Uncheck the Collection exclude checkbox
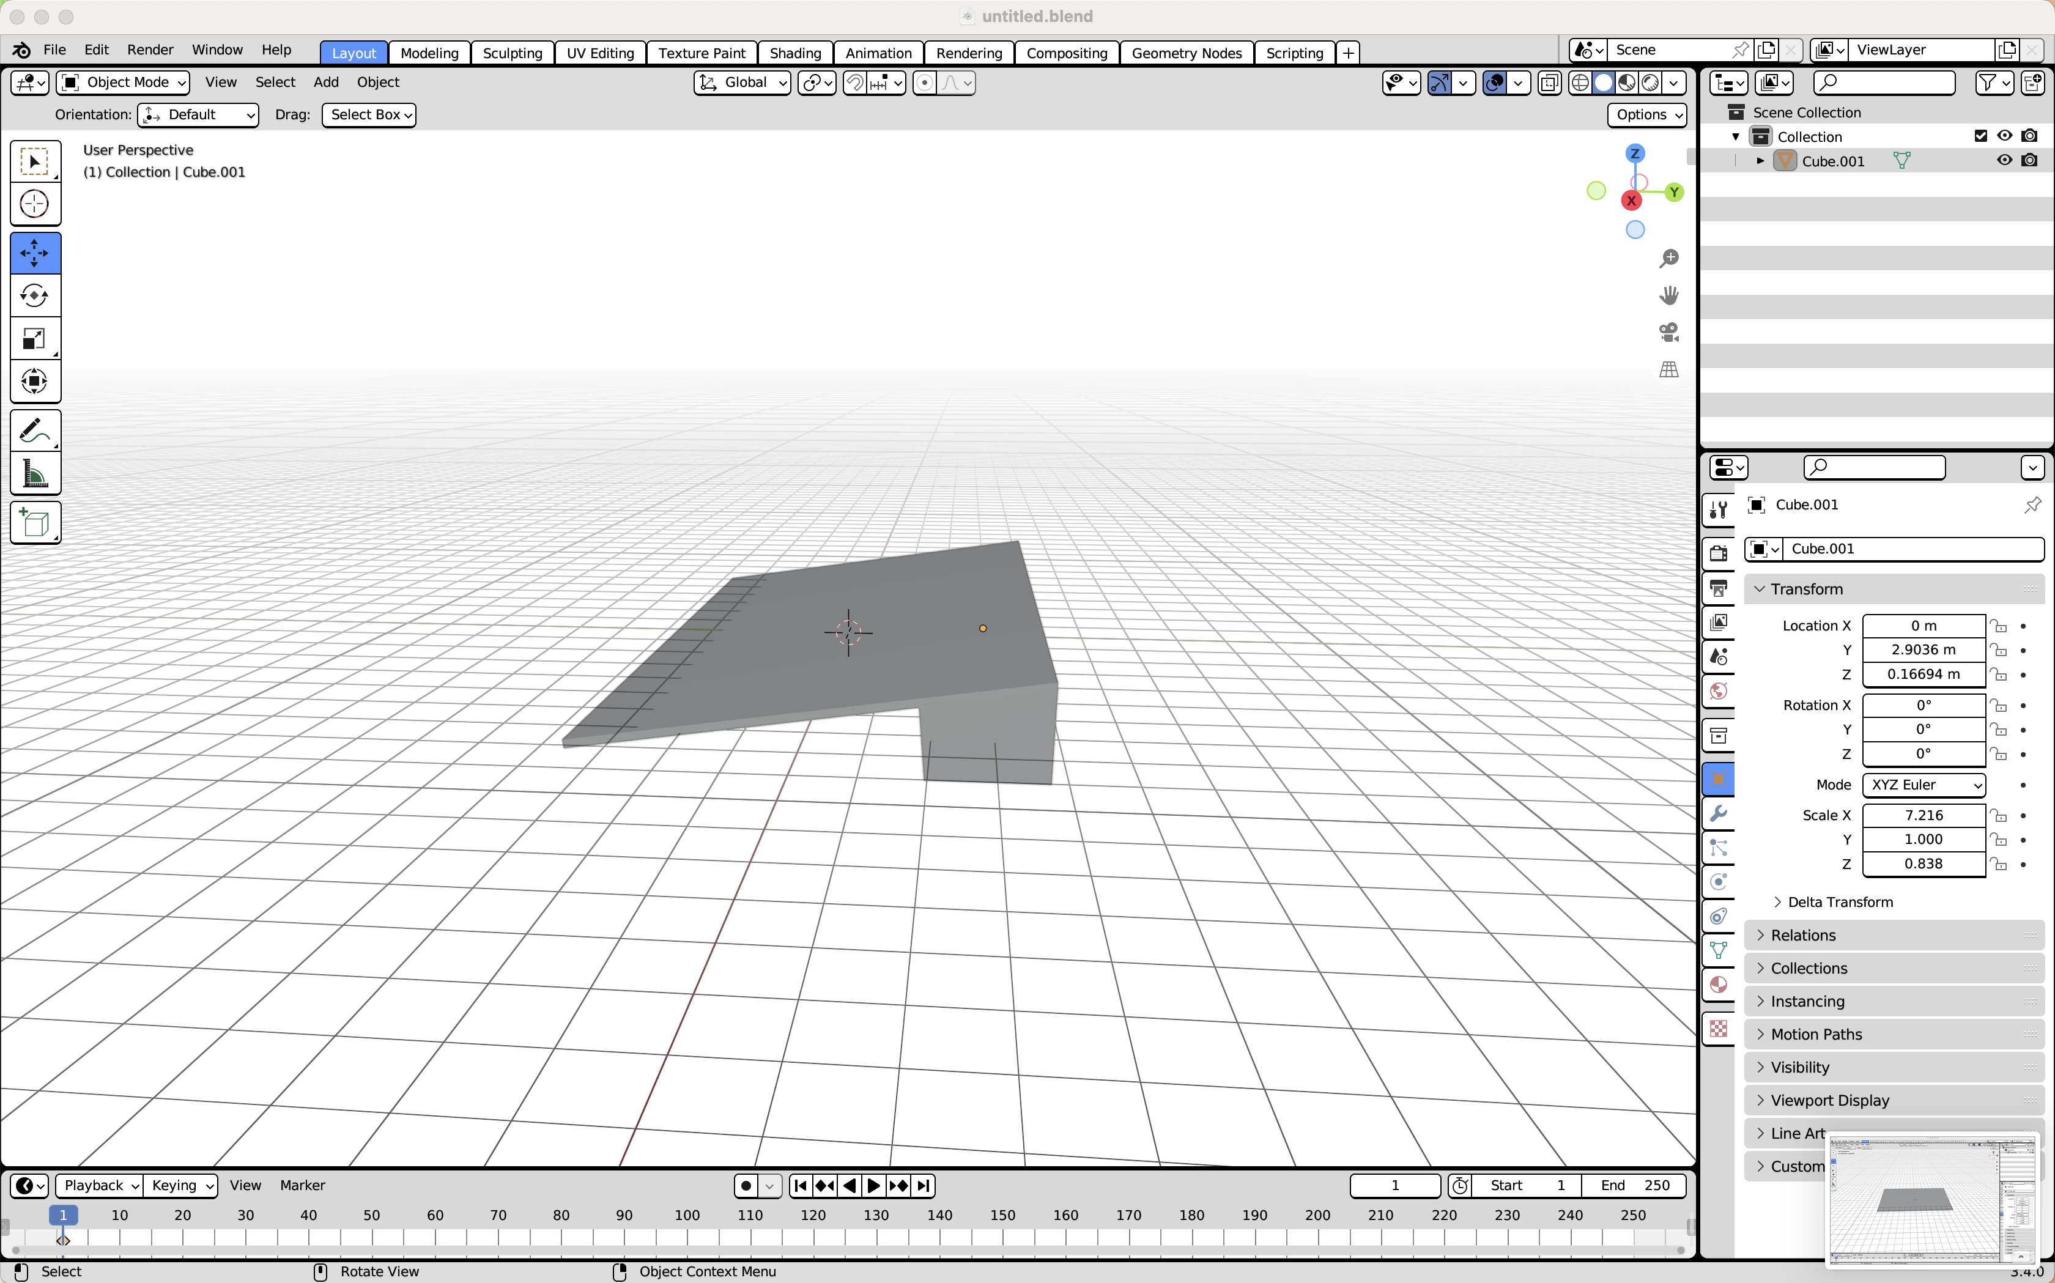This screenshot has width=2055, height=1283. [x=1980, y=136]
